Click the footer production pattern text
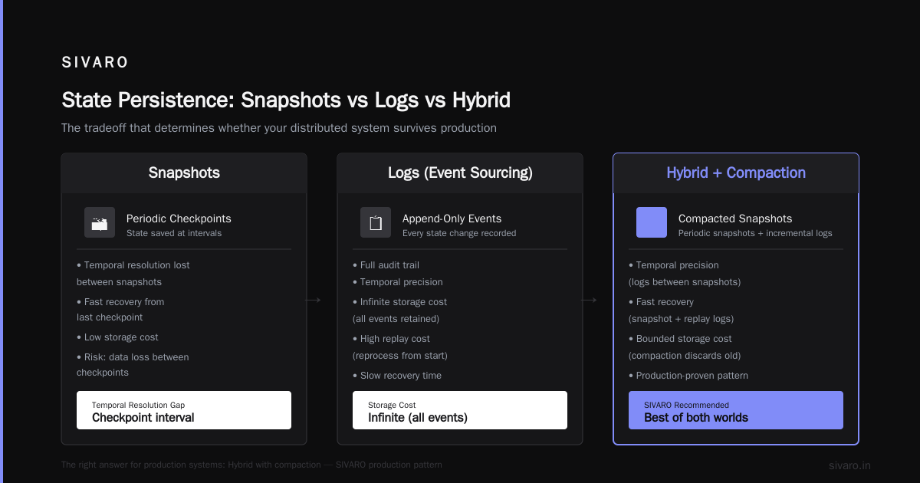This screenshot has height=483, width=920. point(251,465)
